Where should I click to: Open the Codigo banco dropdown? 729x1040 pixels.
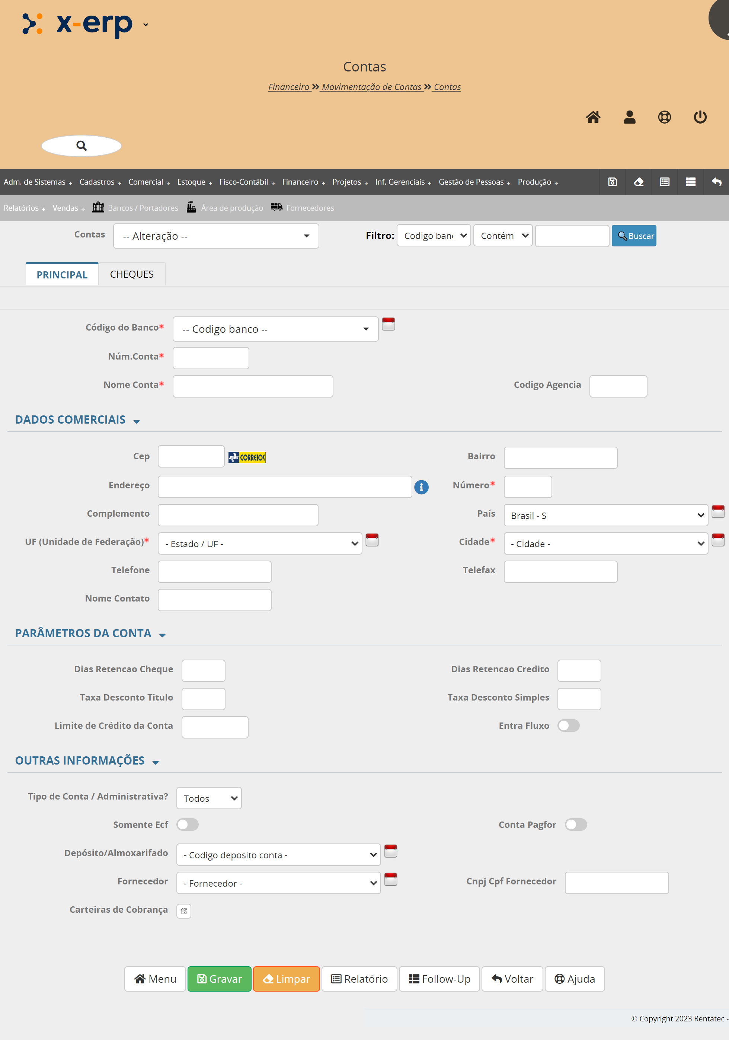tap(275, 329)
